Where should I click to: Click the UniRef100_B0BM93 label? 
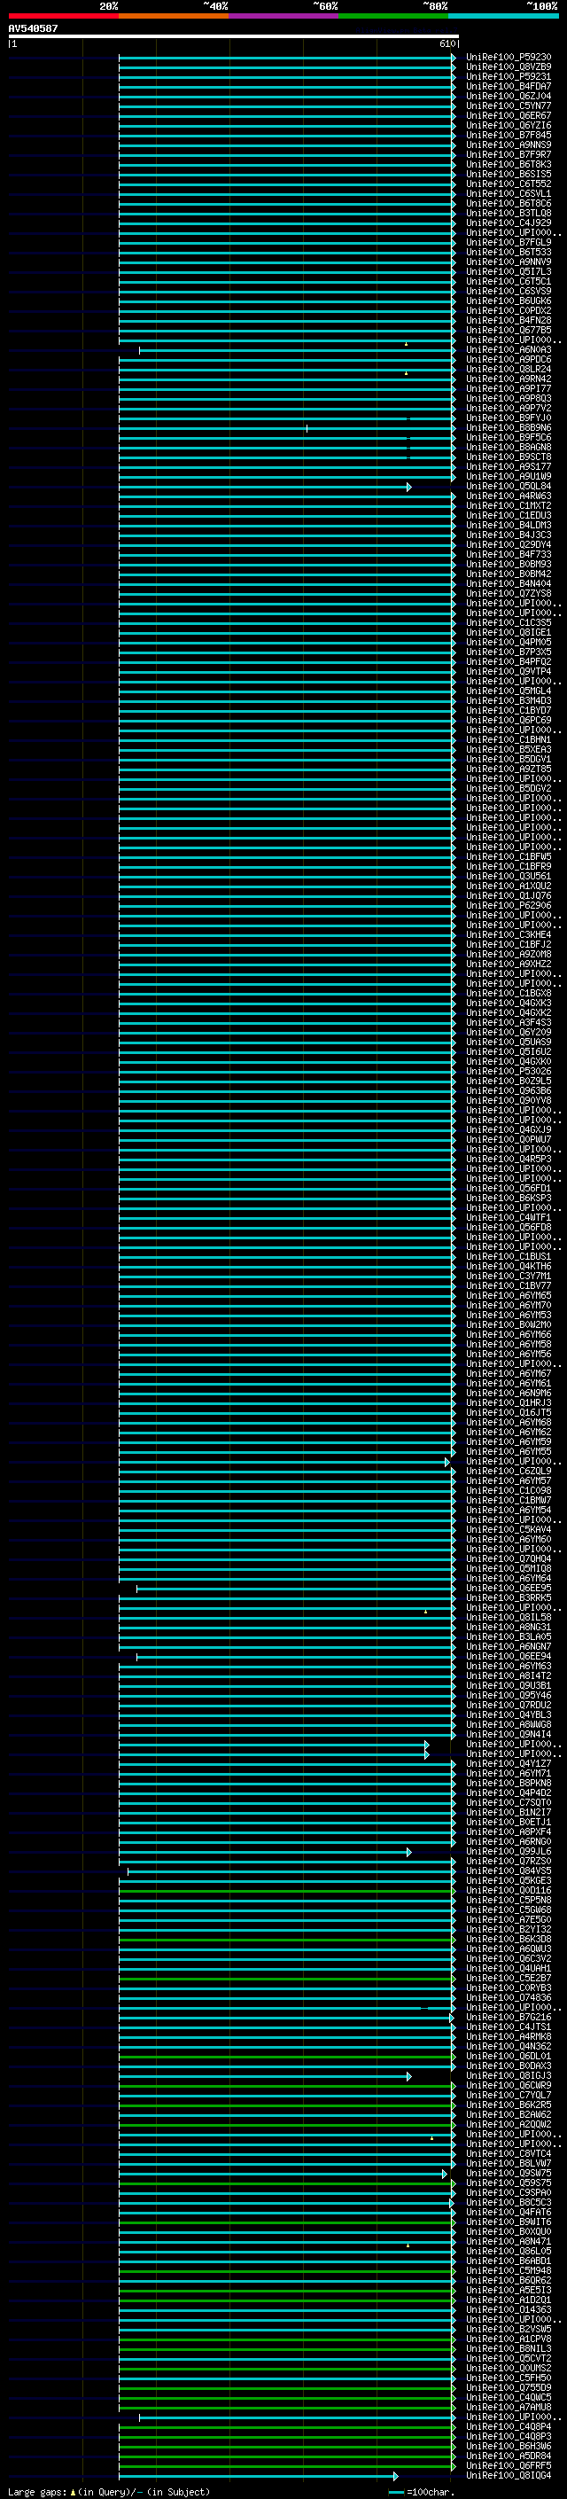point(509,564)
